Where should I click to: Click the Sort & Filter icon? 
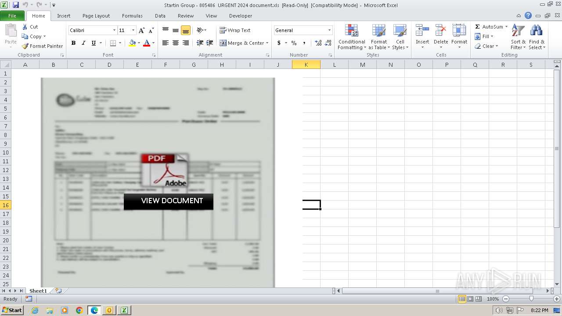(x=518, y=31)
